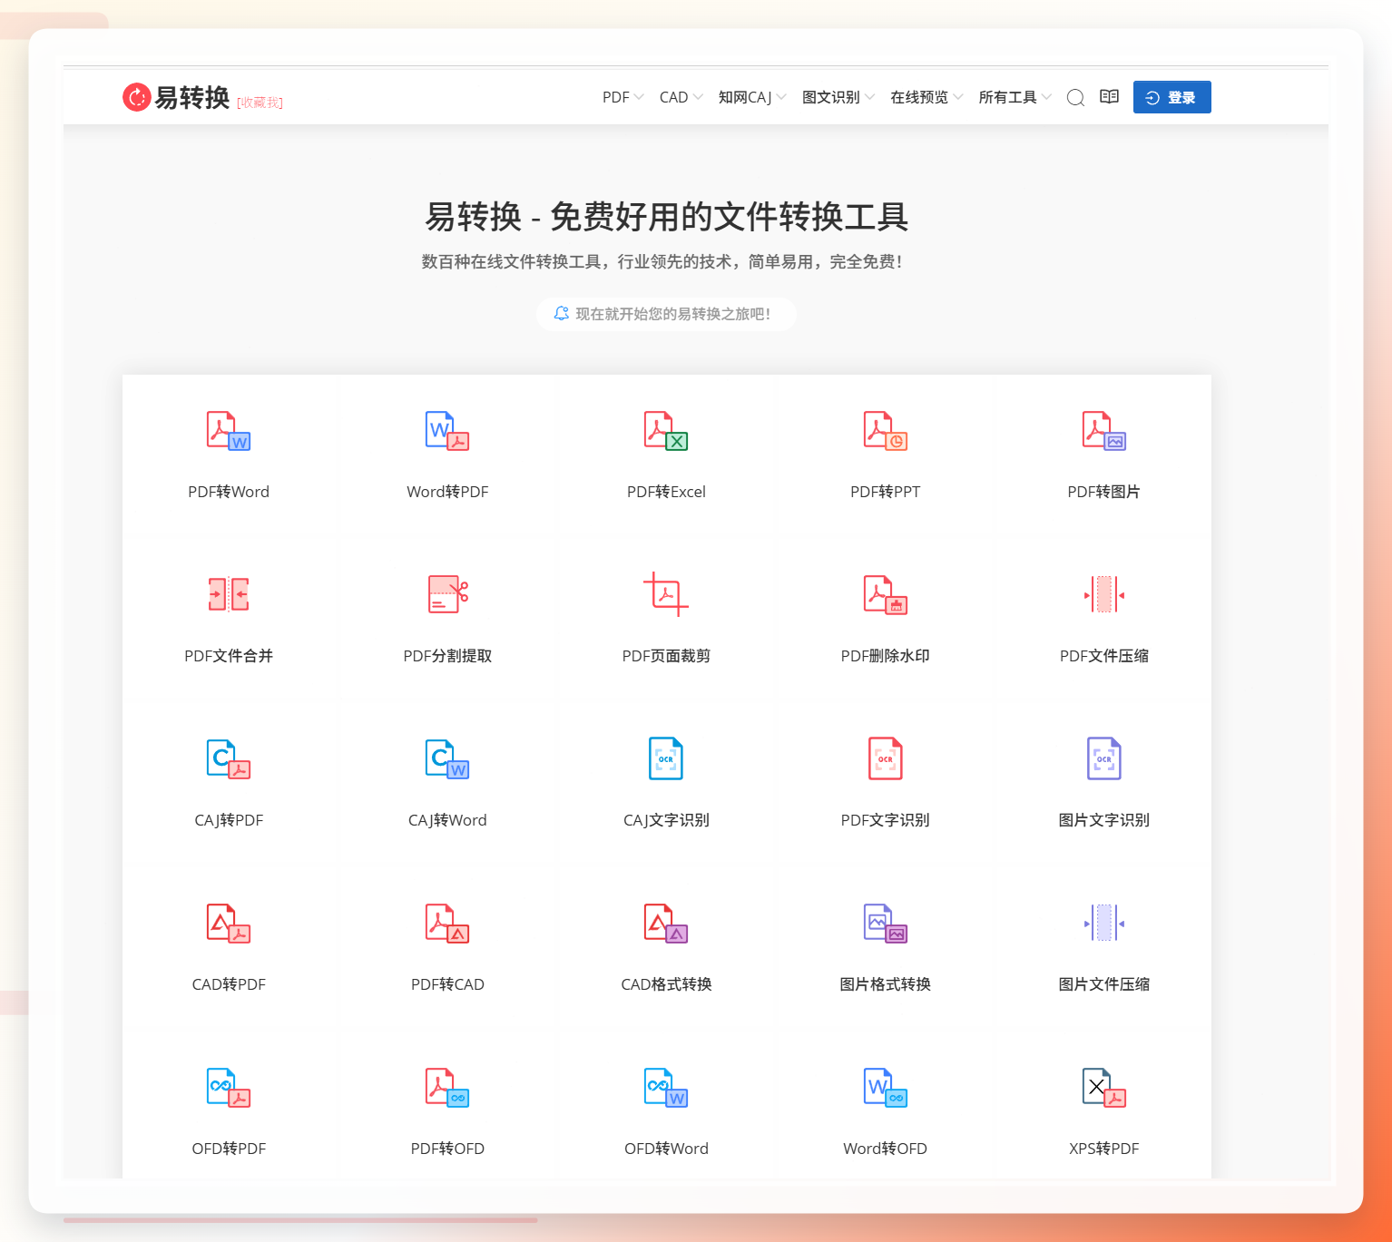The width and height of the screenshot is (1392, 1242).
Task: Open the 图片文字识别 OCR icon
Action: pyautogui.click(x=1104, y=758)
